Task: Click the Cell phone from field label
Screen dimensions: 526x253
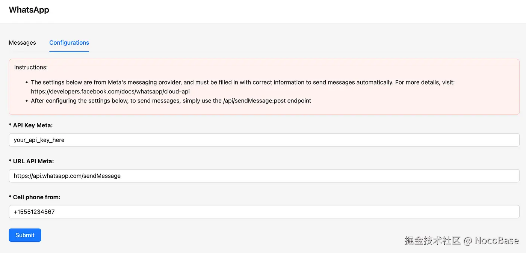Action: [x=34, y=197]
